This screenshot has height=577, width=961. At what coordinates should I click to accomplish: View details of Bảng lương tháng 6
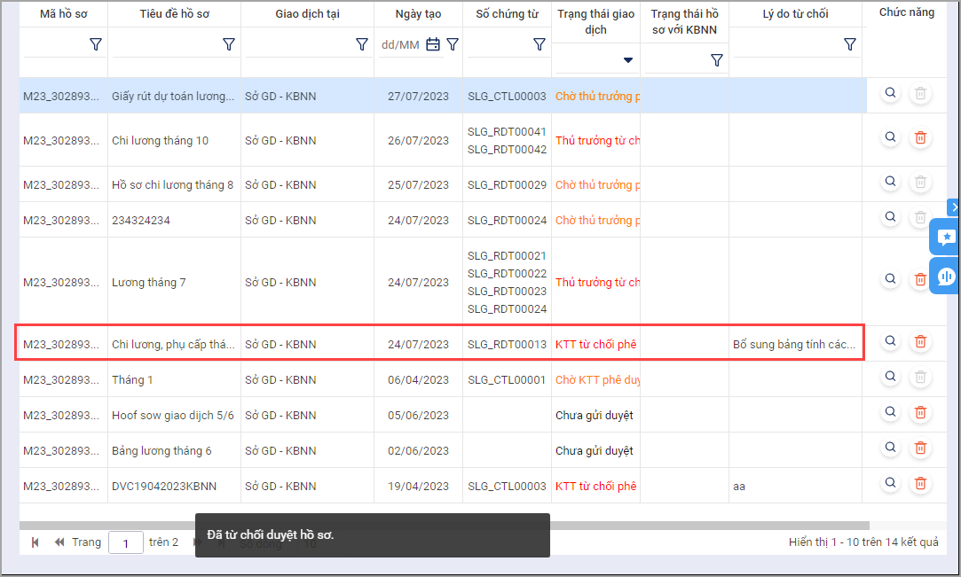pyautogui.click(x=891, y=448)
